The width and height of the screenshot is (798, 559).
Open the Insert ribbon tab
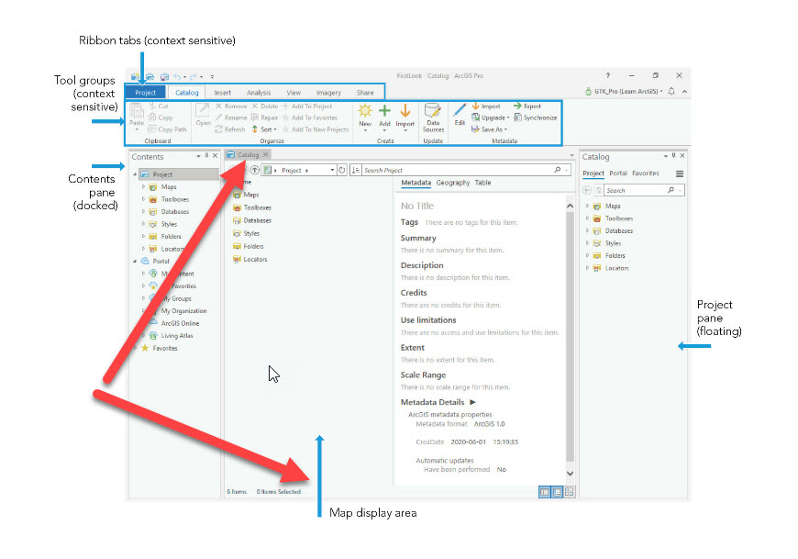point(222,93)
